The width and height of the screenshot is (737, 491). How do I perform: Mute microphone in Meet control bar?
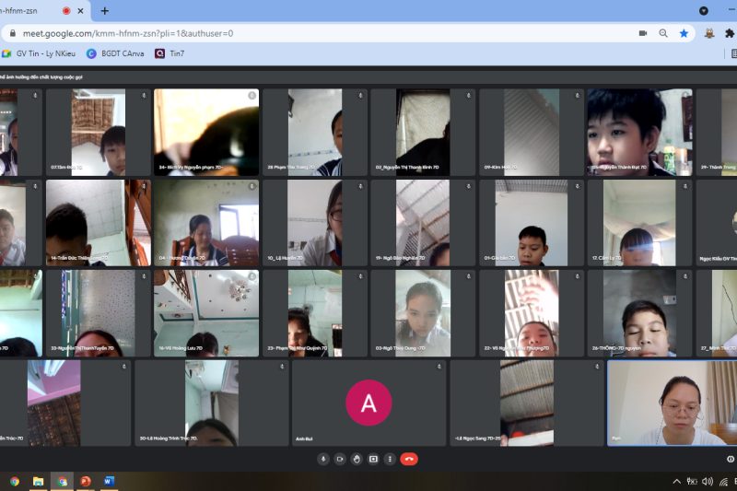click(323, 459)
